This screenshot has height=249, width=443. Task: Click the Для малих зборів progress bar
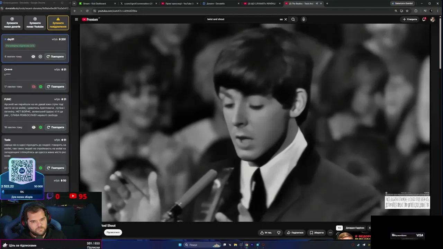coord(22,192)
